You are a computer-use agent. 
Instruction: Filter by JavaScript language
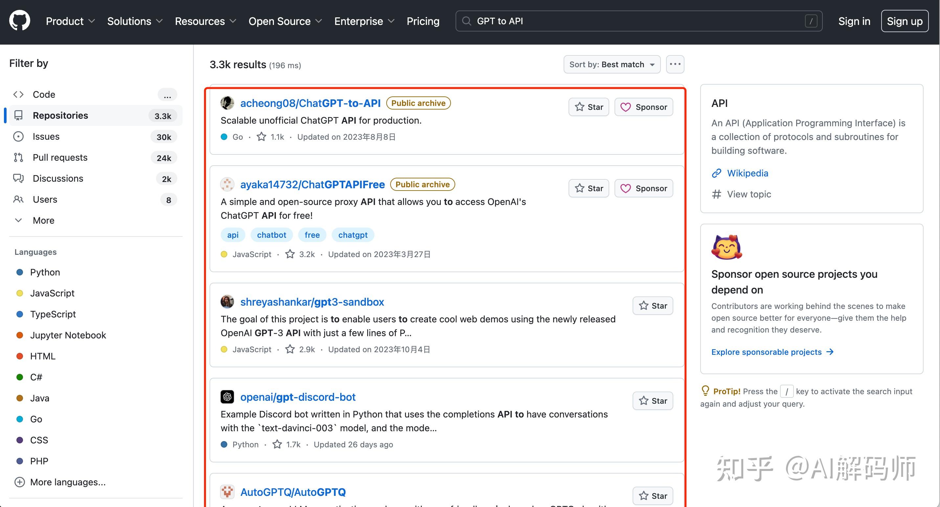tap(52, 293)
